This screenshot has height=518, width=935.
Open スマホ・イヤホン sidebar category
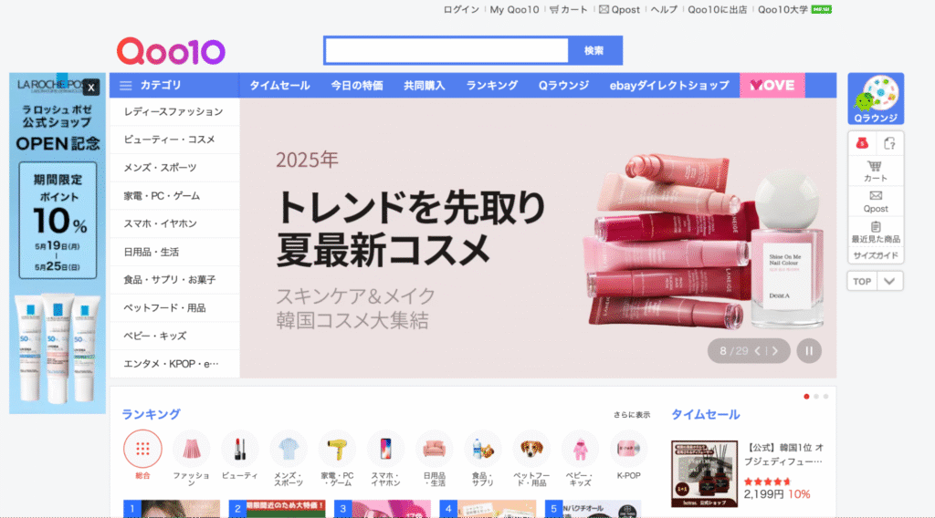(160, 223)
